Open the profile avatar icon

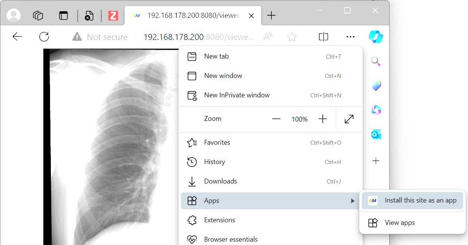[14, 15]
